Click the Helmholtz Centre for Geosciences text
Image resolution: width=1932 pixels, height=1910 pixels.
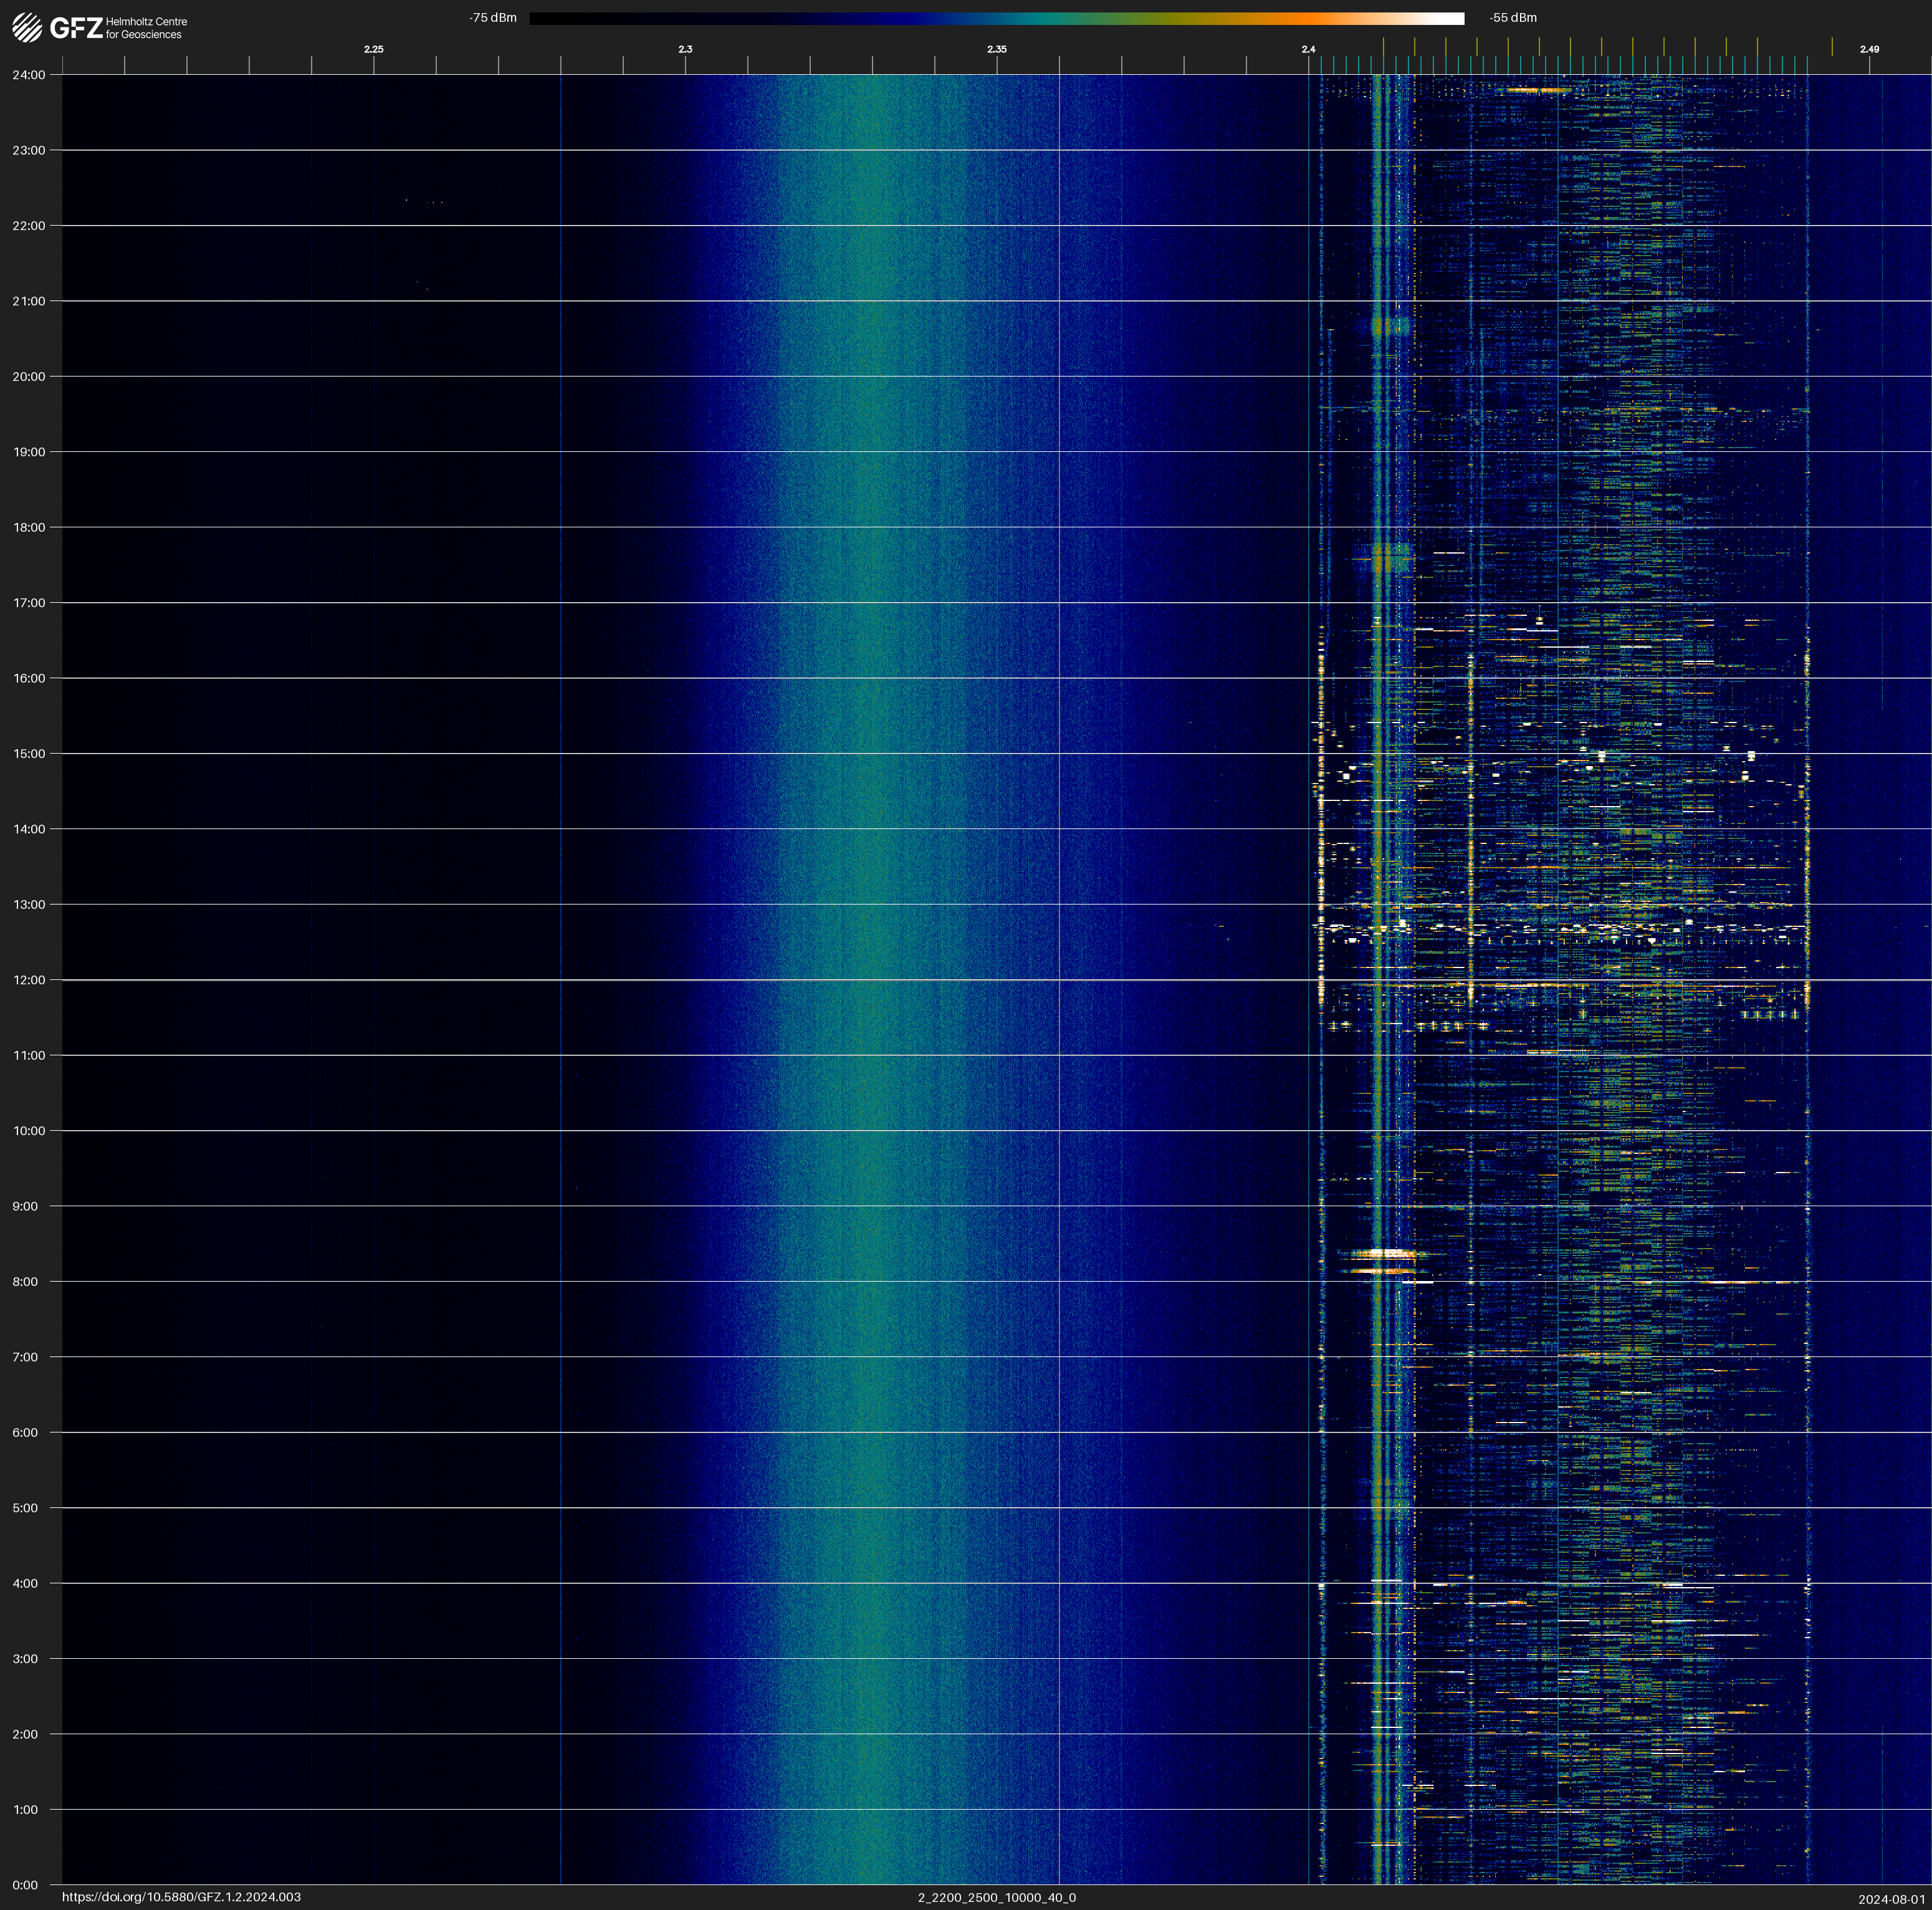click(x=146, y=28)
